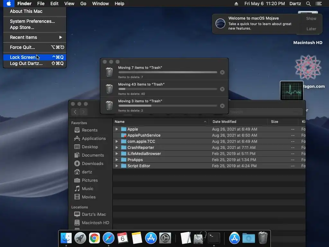Click Later on Mojave notification
This screenshot has width=329, height=247.
pyautogui.click(x=311, y=29)
